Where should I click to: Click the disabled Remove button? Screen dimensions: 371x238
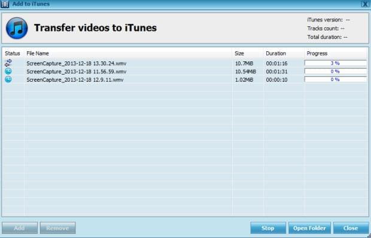[x=57, y=228]
